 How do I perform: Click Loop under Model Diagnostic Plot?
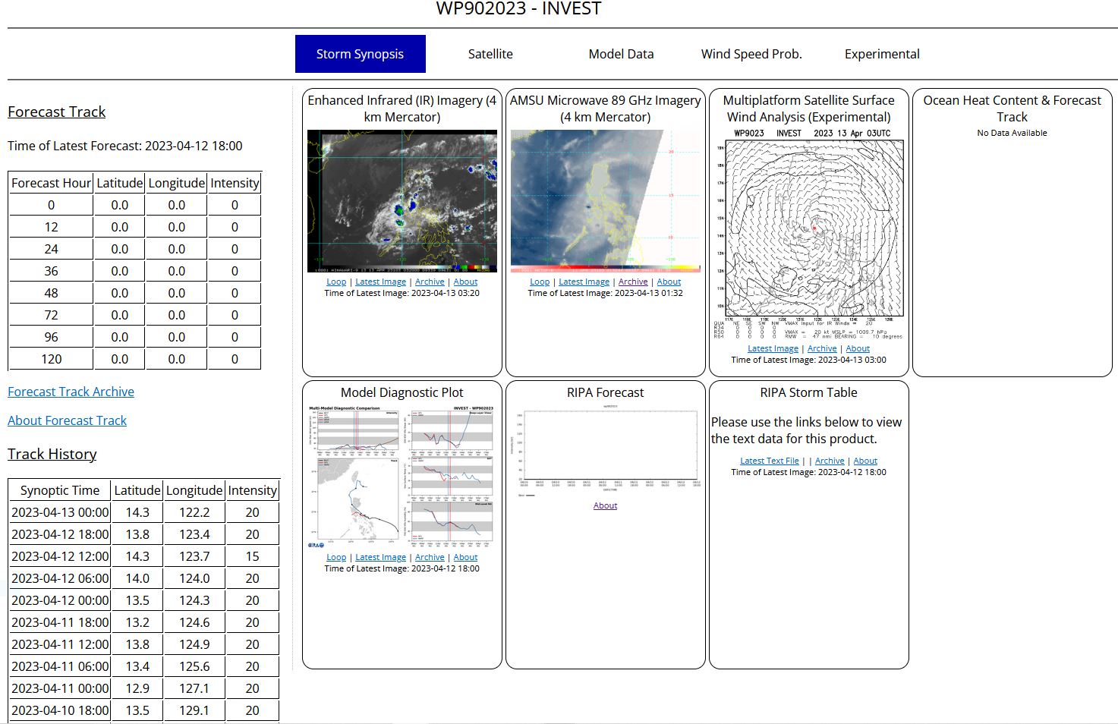336,557
